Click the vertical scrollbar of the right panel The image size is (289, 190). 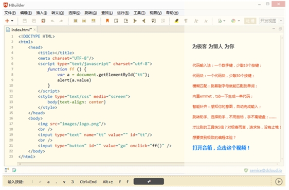(282, 98)
